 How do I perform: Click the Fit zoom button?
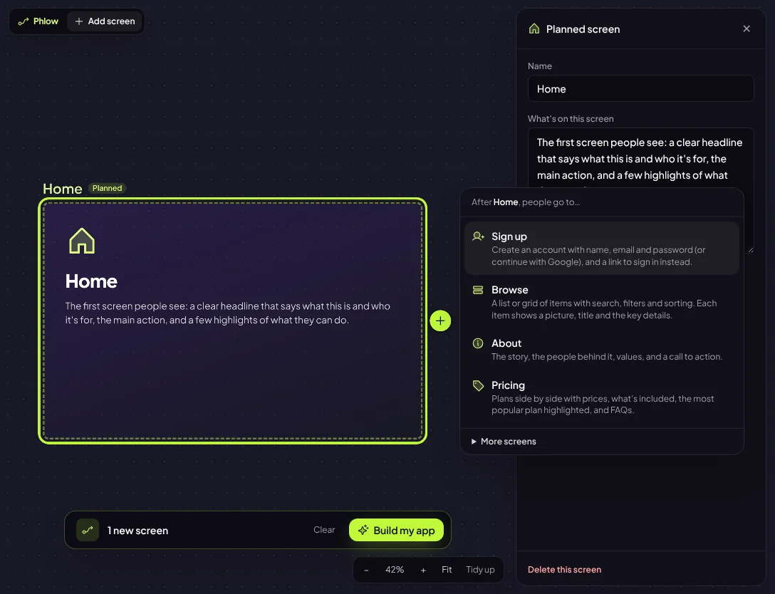tap(447, 569)
